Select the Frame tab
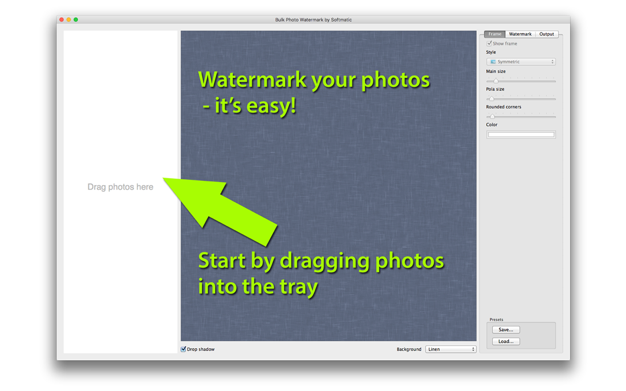The width and height of the screenshot is (626, 391). 495,34
